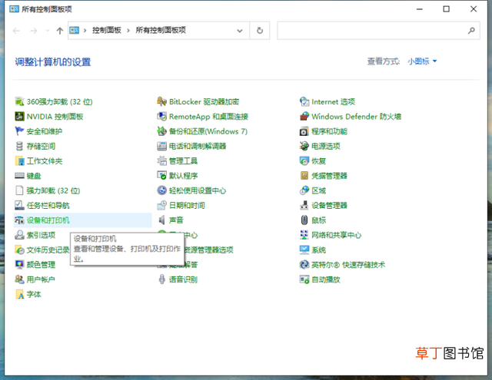Click the 声音 speaker icon
492x380 pixels.
click(161, 220)
